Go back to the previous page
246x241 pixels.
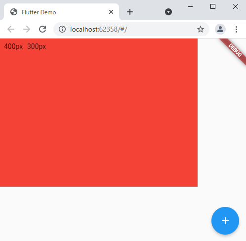[11, 29]
